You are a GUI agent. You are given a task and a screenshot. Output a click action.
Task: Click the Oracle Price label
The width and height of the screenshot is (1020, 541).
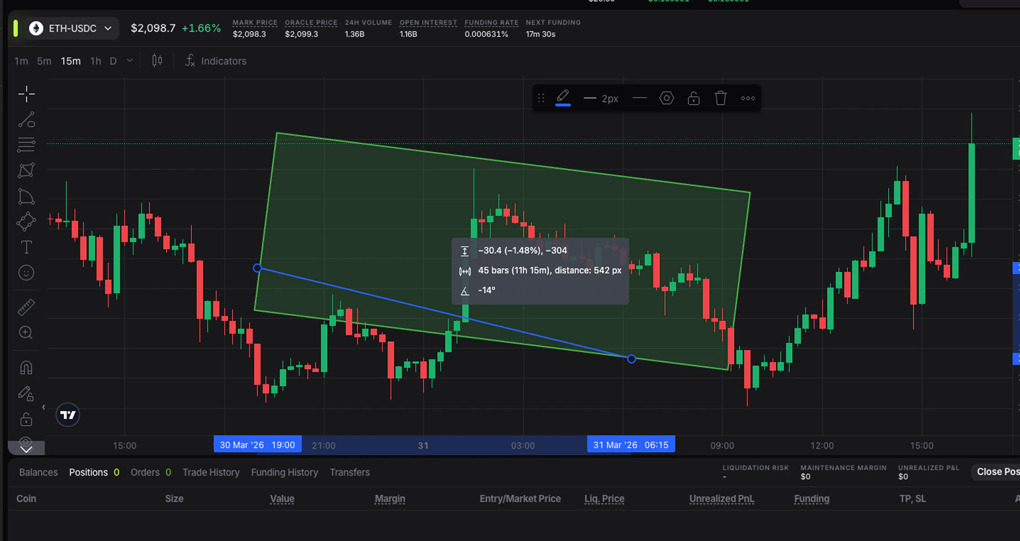311,23
